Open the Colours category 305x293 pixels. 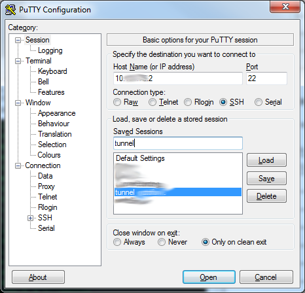tap(49, 155)
